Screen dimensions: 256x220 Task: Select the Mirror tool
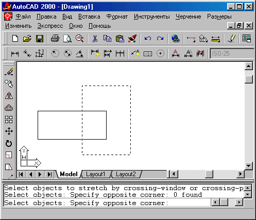[x=9, y=96]
